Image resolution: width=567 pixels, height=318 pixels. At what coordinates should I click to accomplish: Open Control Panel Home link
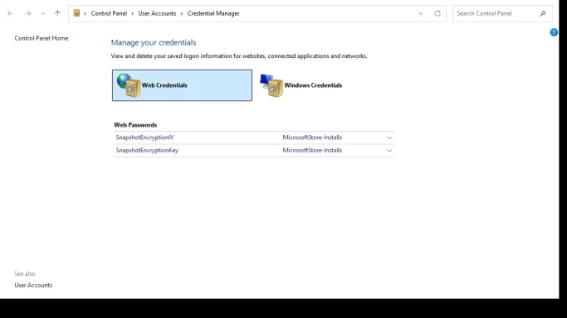pos(42,38)
